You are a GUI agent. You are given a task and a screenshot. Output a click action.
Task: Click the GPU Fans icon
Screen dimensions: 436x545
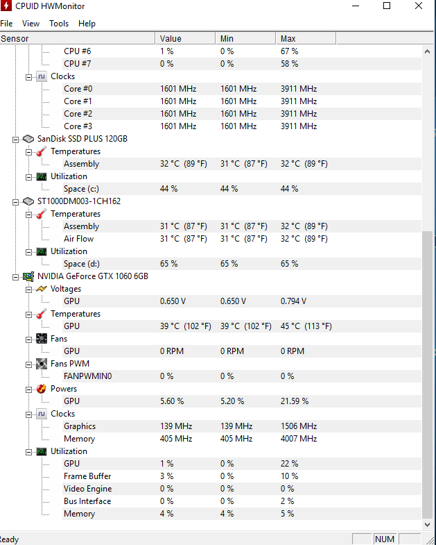tap(42, 339)
